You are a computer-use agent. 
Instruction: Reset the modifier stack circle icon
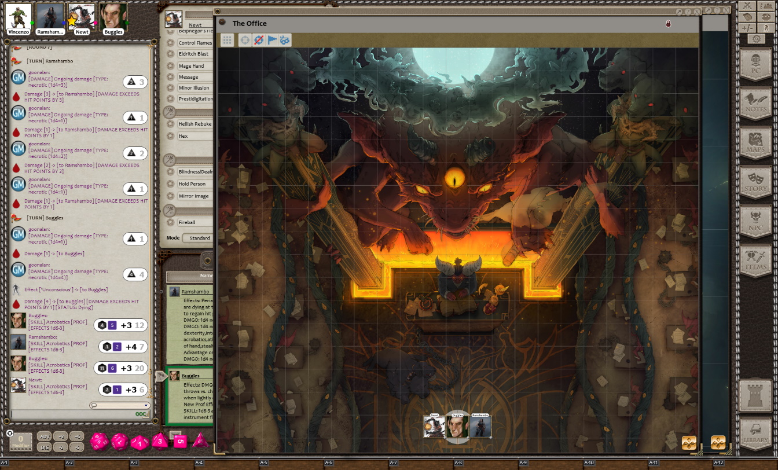(x=10, y=433)
